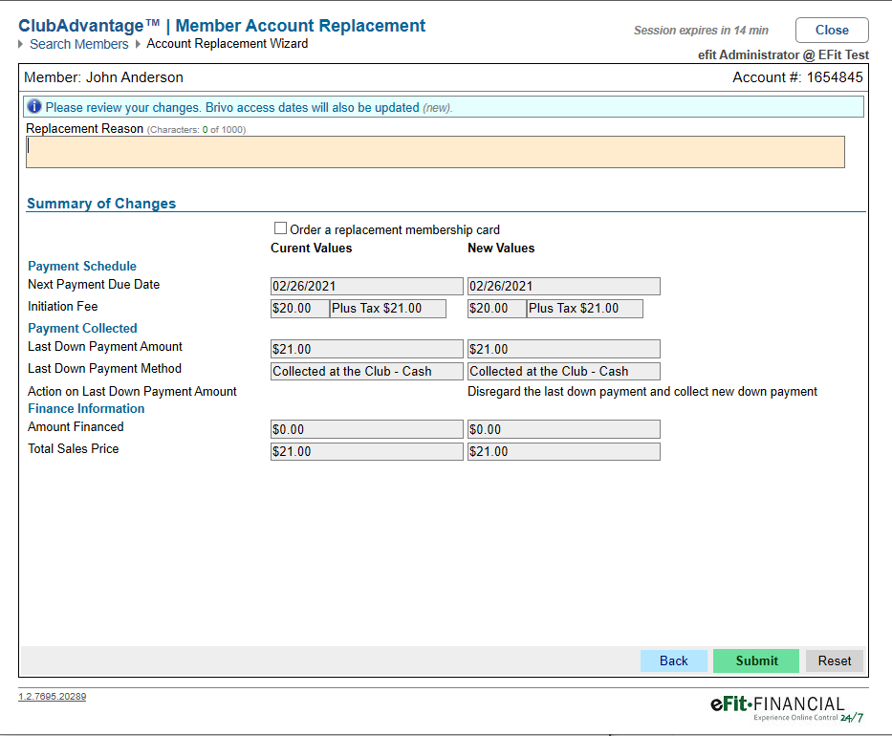892x736 pixels.
Task: Click the Payment Collected section heading
Action: click(x=82, y=328)
